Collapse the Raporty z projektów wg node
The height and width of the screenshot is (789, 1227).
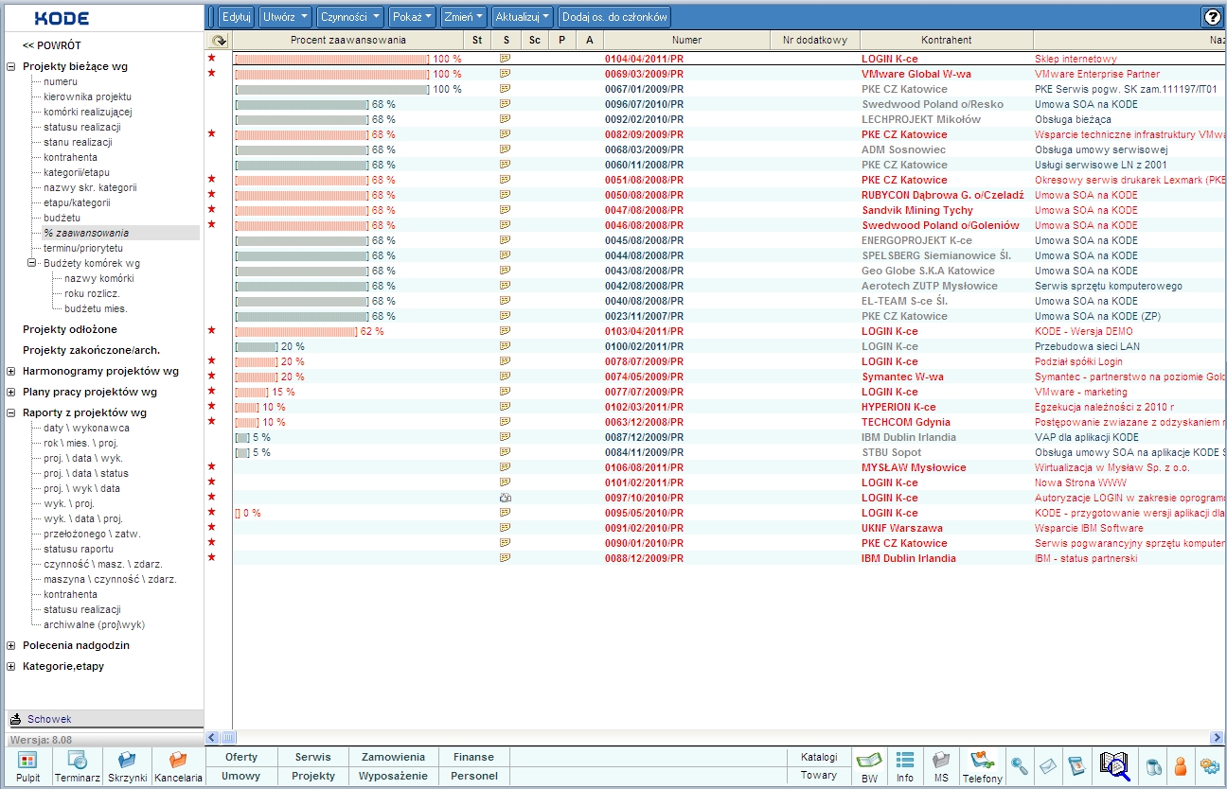click(x=11, y=412)
